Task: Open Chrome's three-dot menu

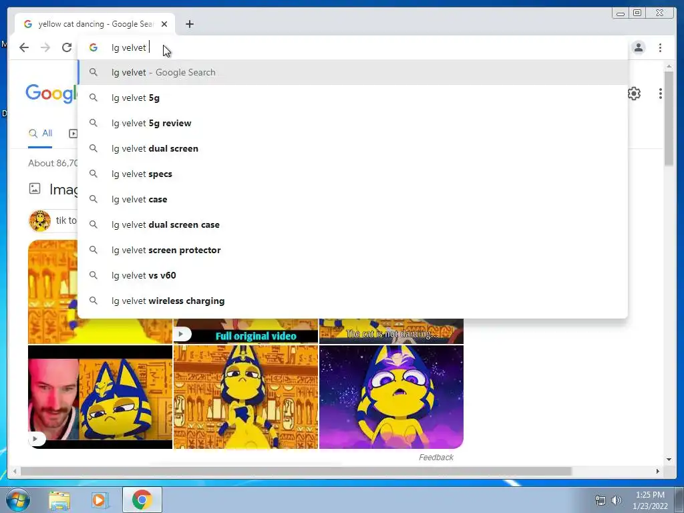Action: 660,47
